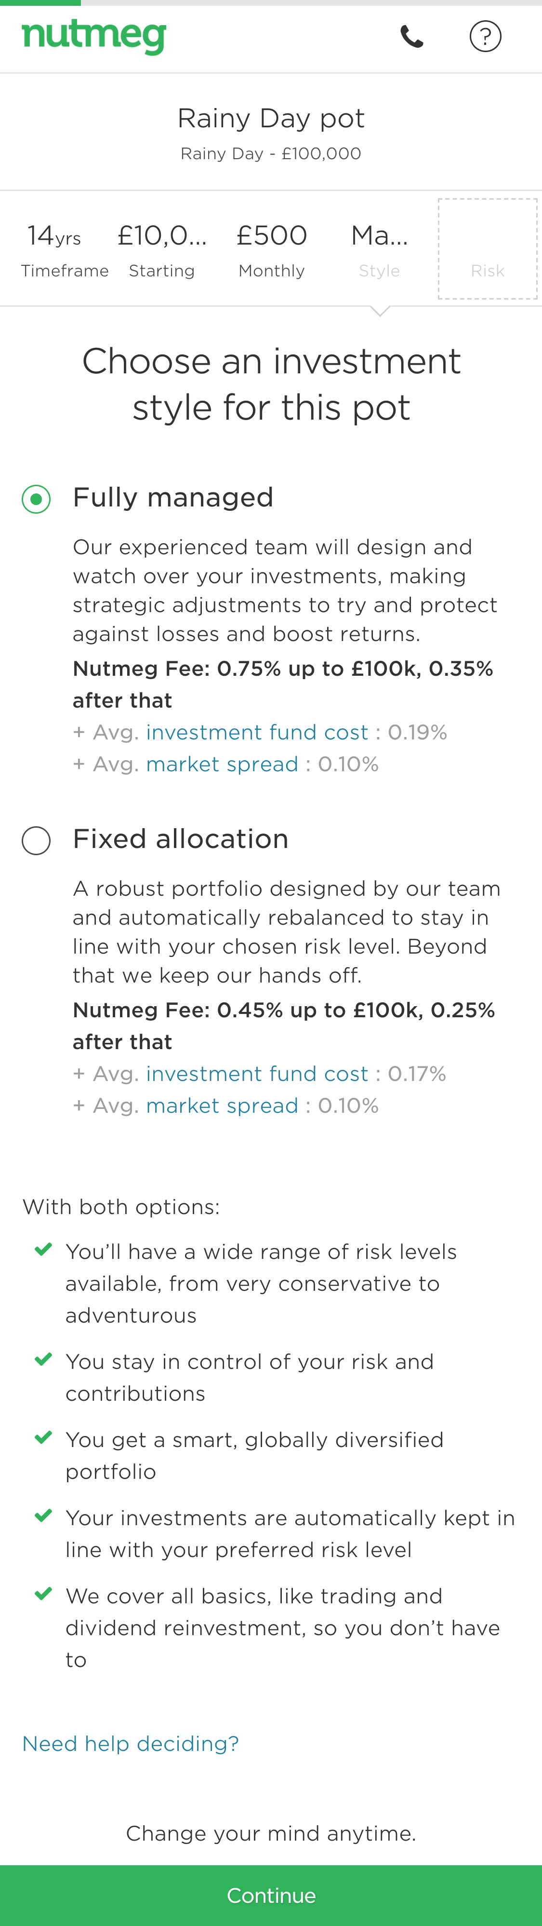Select the Fixed allocation radio button
The image size is (542, 1926).
click(x=36, y=840)
